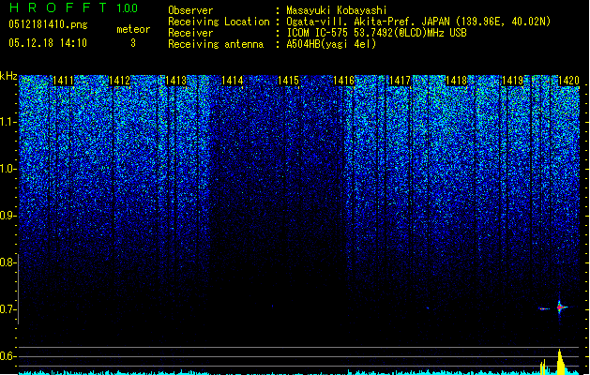Click antenna value A504HB(yagi 4el)
This screenshot has width=590, height=375.
click(331, 44)
